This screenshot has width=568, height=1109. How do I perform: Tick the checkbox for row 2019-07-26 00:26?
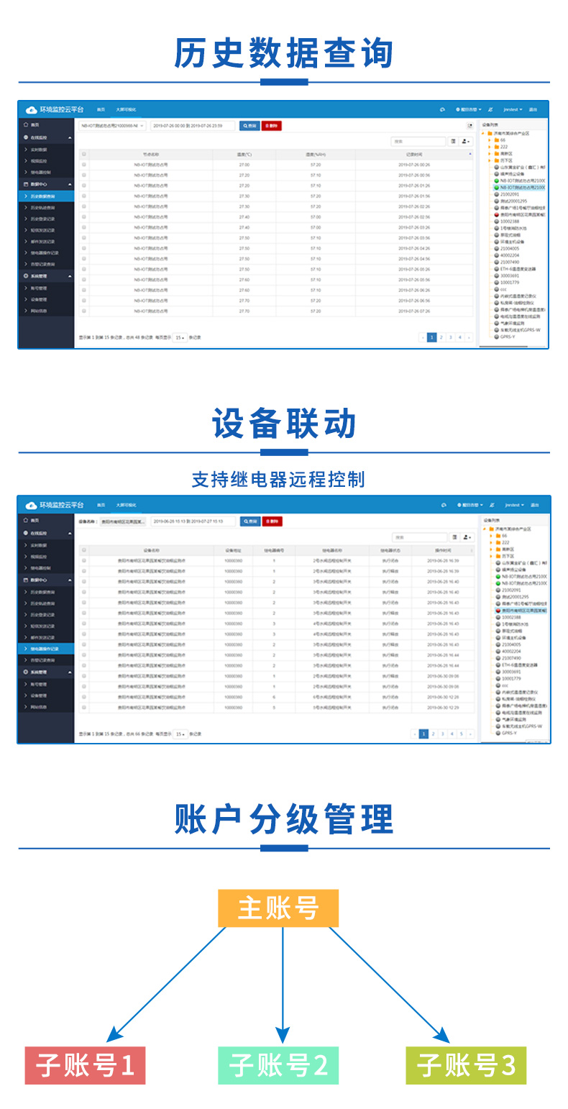(x=84, y=165)
